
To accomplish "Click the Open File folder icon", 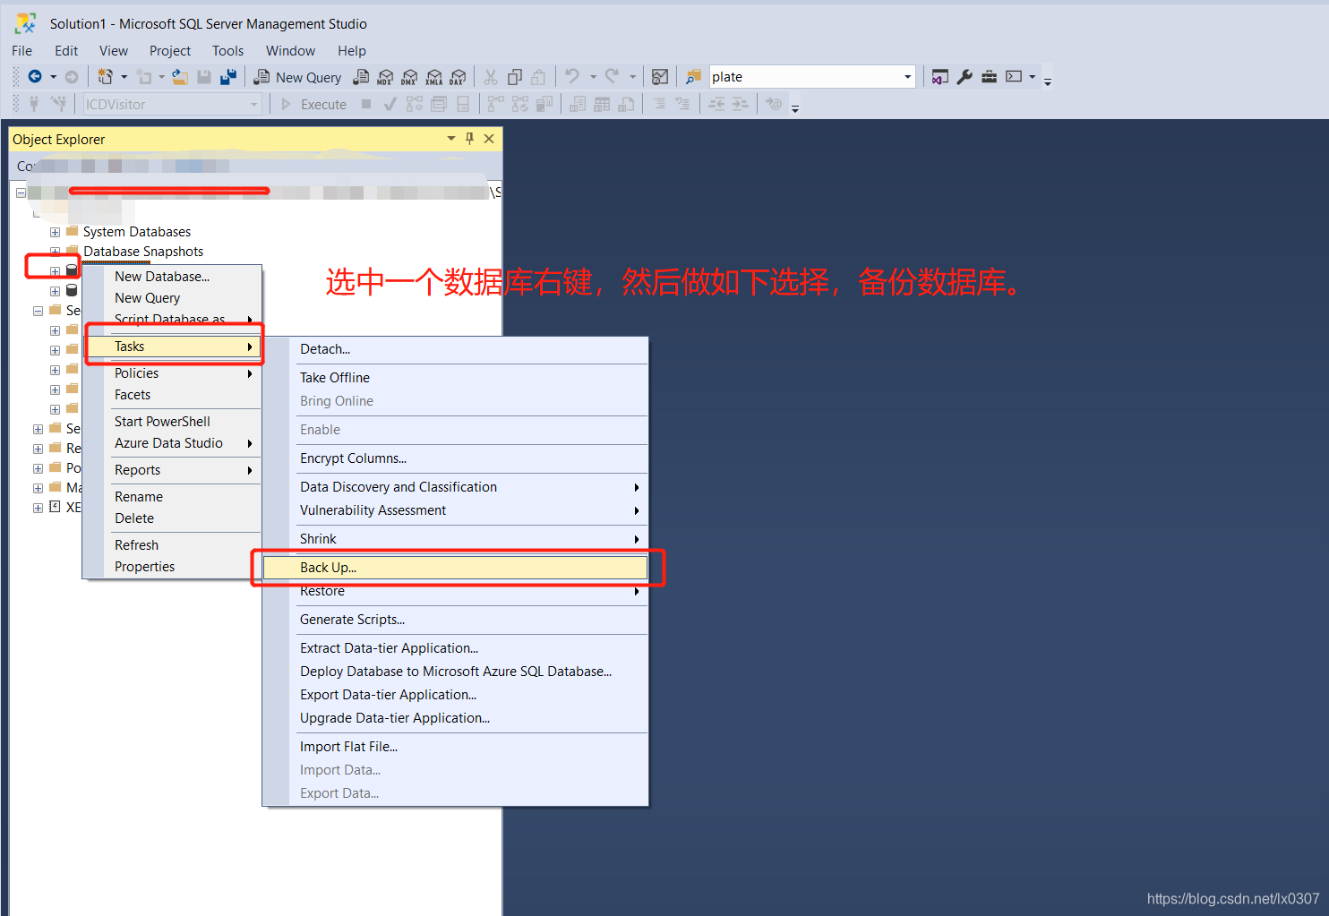I will (x=180, y=77).
